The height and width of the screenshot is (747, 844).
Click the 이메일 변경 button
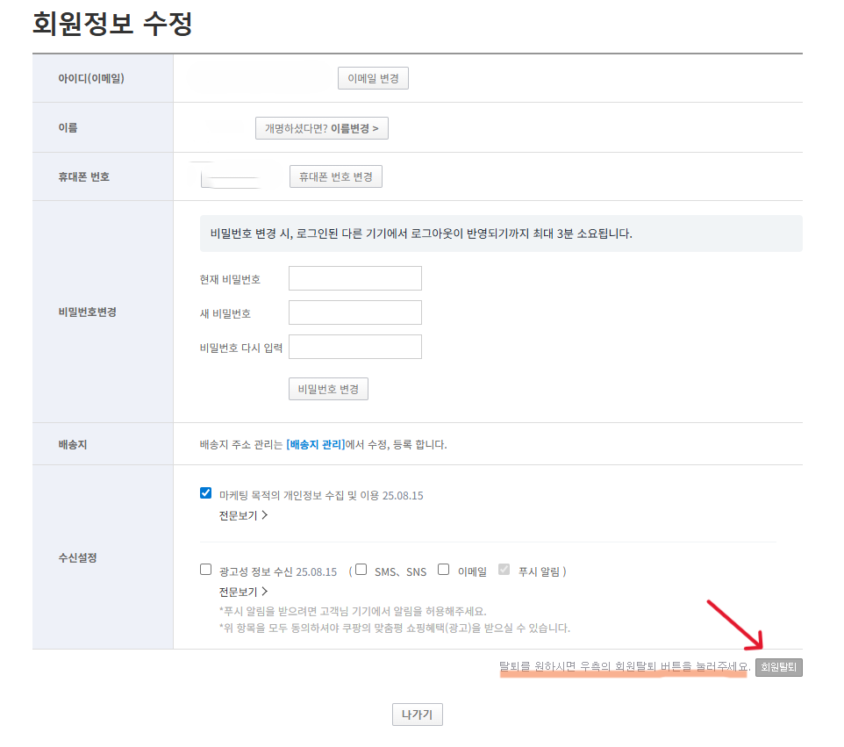click(372, 77)
